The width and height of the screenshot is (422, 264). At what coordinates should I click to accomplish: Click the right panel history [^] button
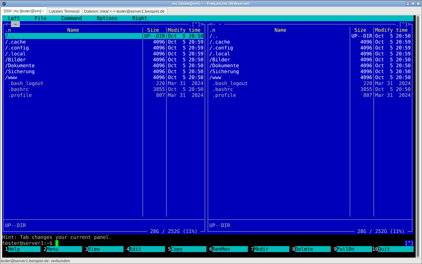click(x=403, y=24)
